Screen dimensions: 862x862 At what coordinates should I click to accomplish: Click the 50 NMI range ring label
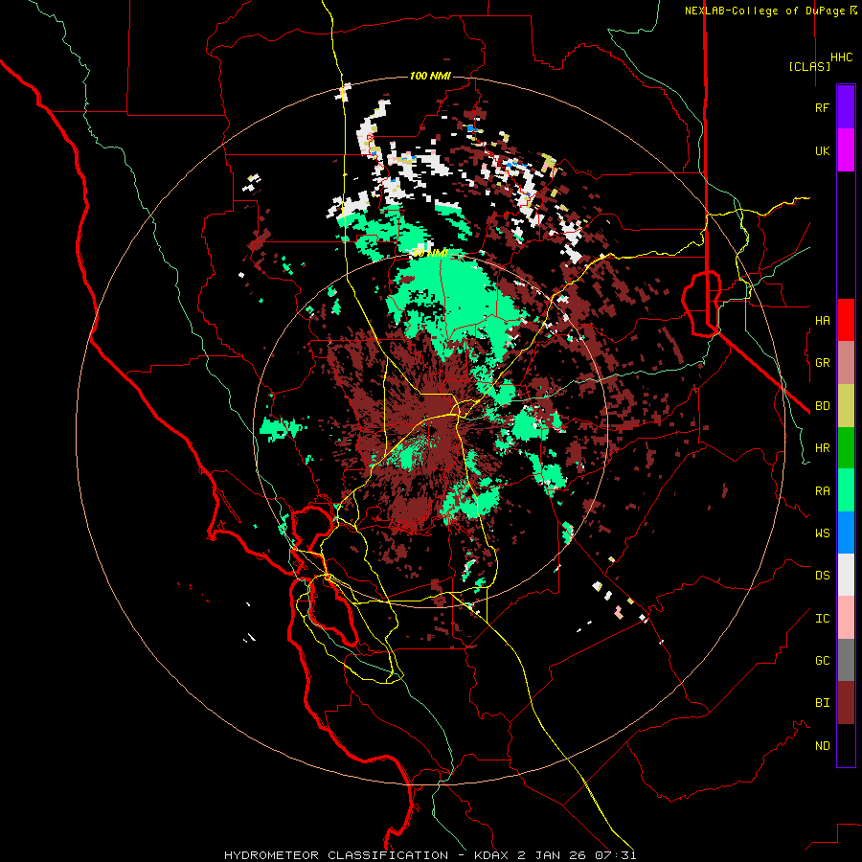(430, 253)
